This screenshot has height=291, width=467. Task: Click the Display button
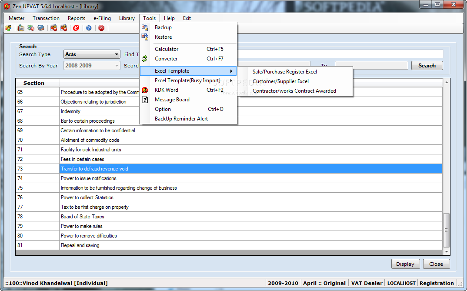405,264
